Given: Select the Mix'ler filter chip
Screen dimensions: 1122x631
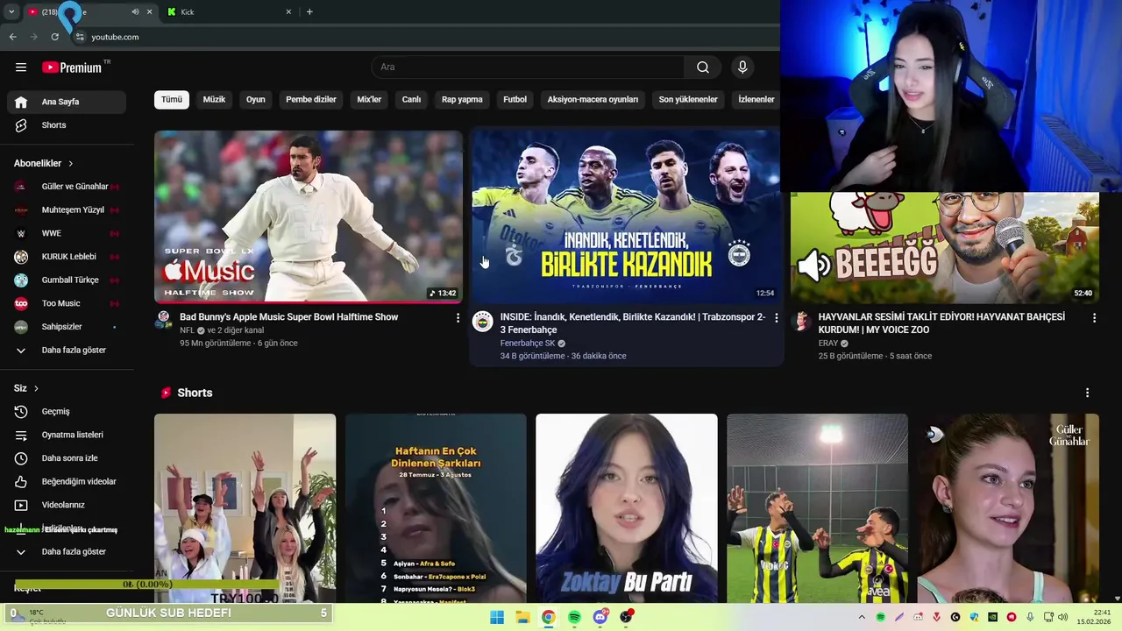Looking at the screenshot, I should (369, 100).
